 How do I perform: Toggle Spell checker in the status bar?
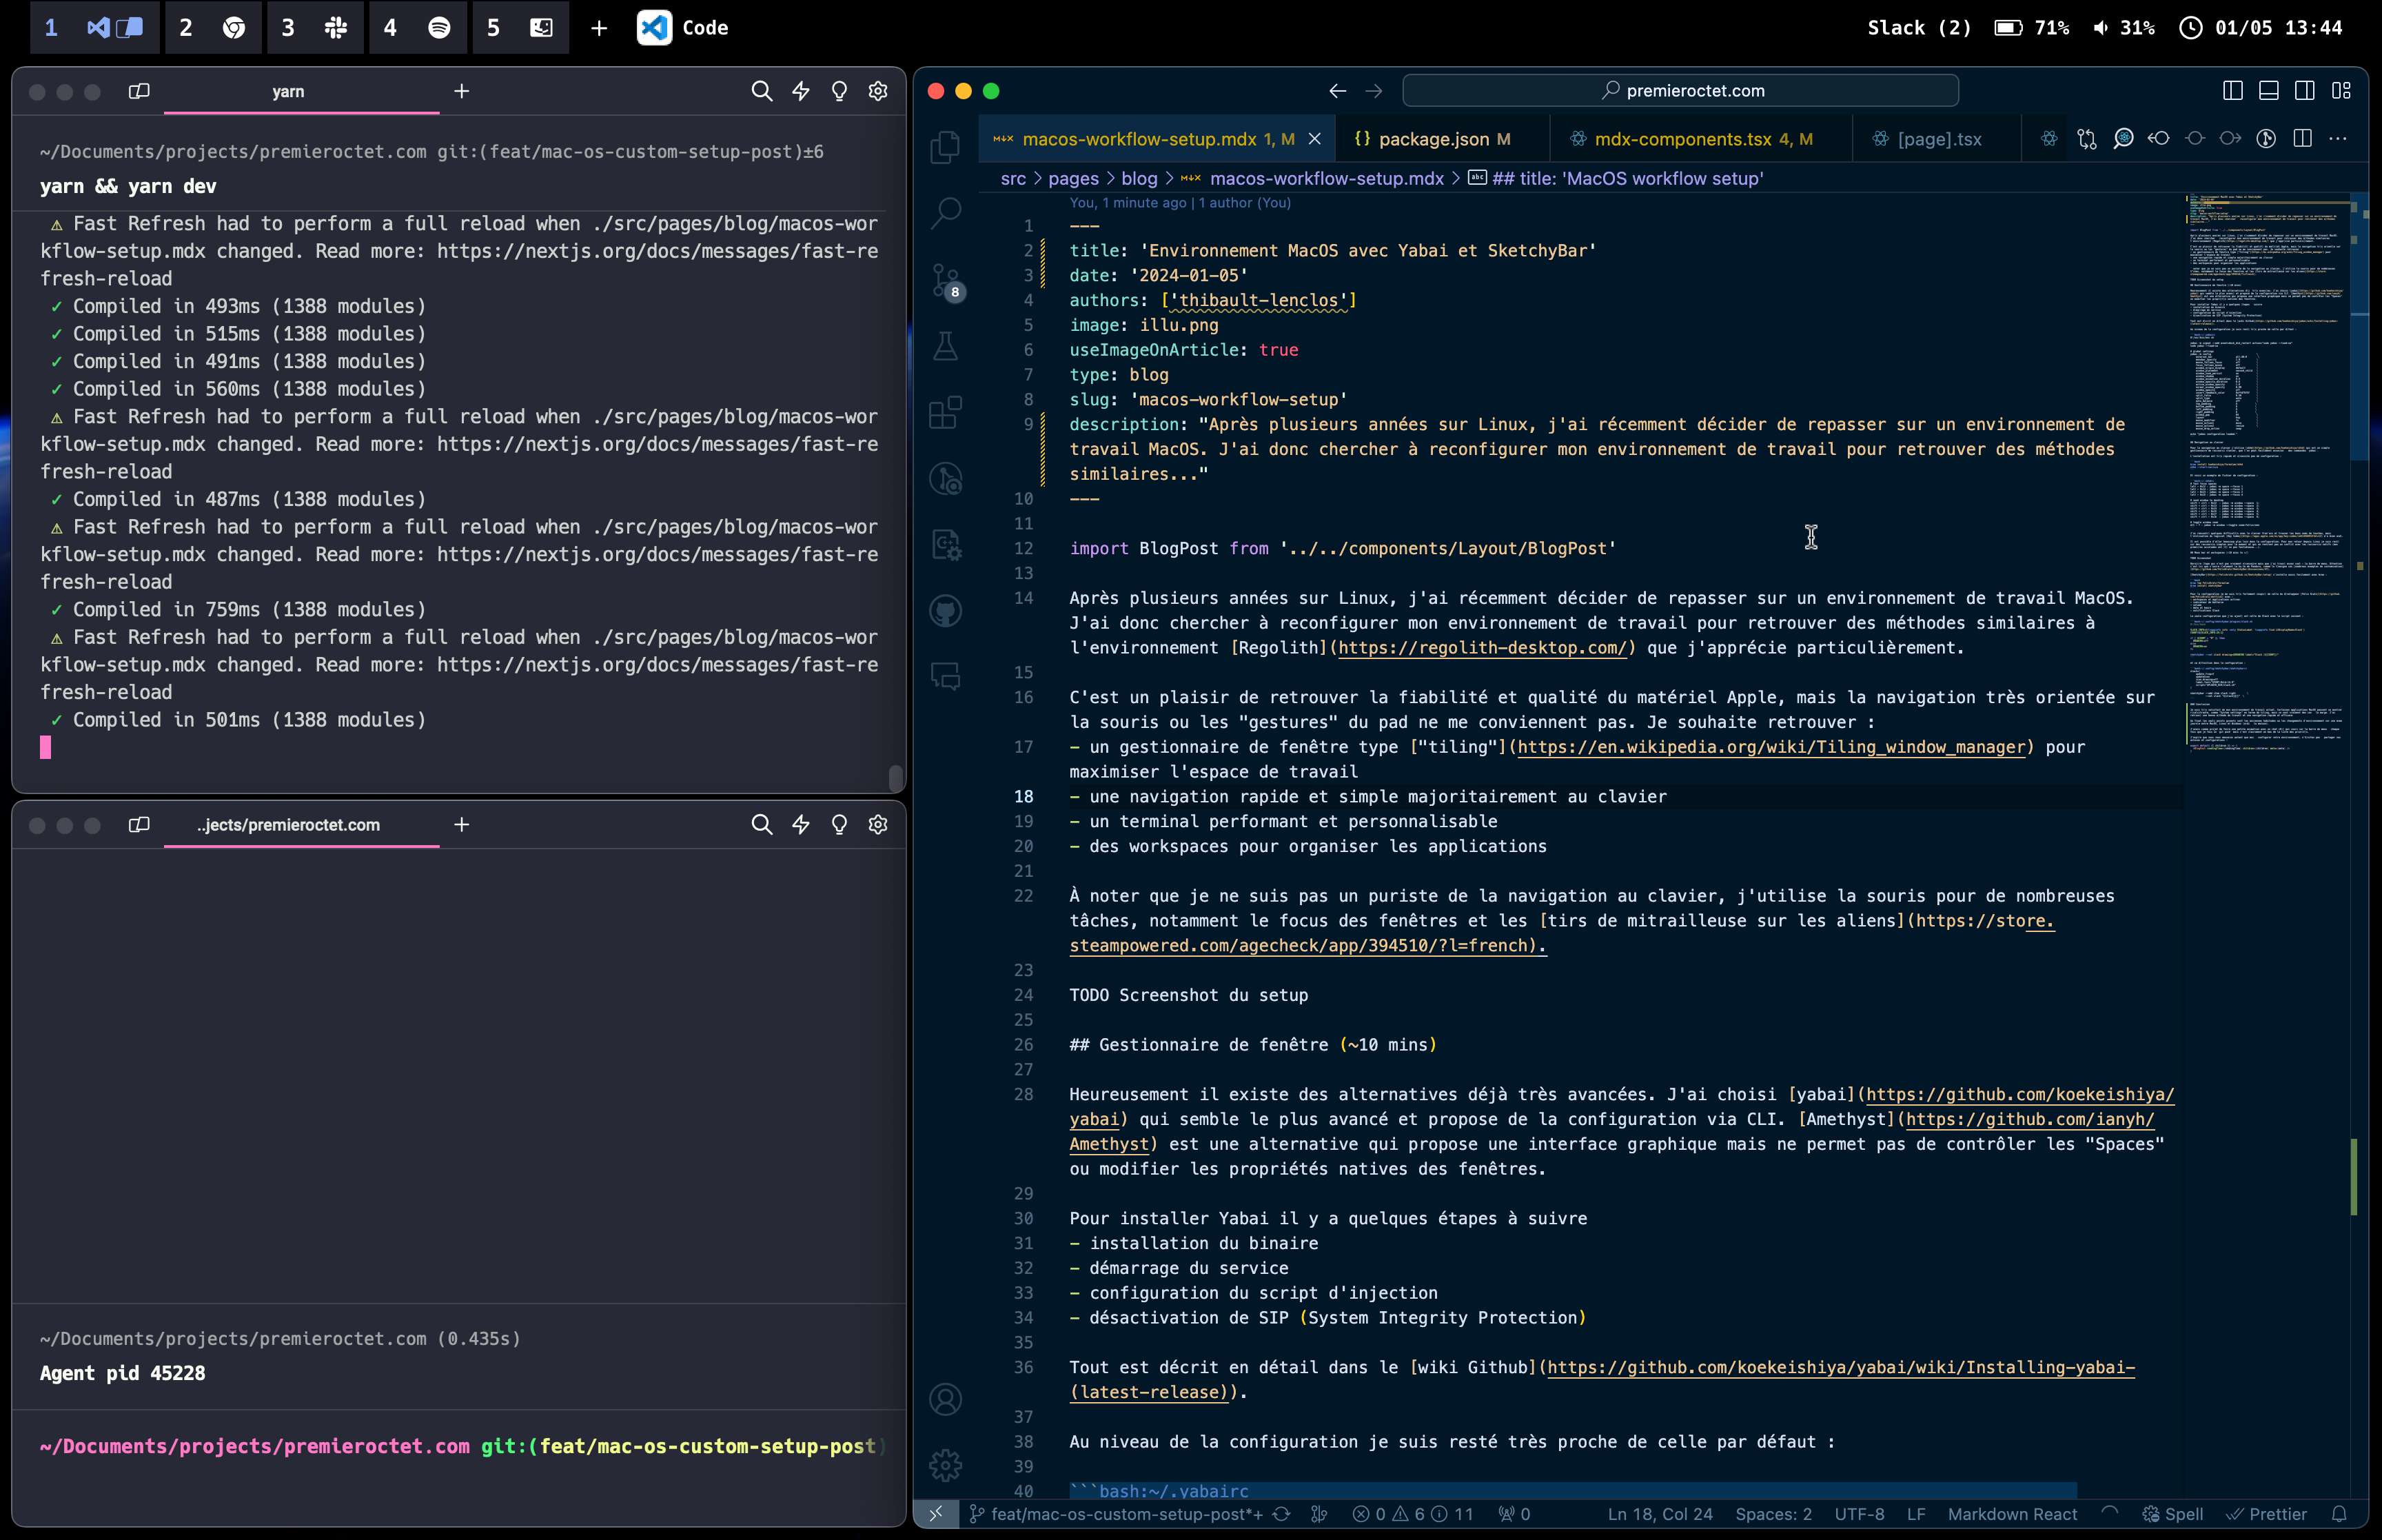click(x=2173, y=1514)
